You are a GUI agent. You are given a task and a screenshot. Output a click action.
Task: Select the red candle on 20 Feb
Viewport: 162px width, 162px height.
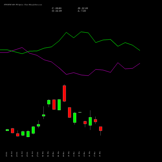pyautogui.click(x=13, y=131)
